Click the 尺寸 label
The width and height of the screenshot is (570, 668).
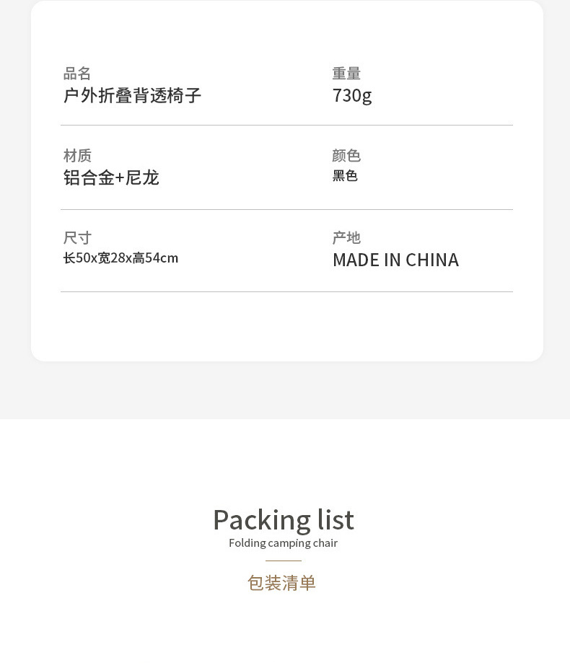(x=77, y=238)
